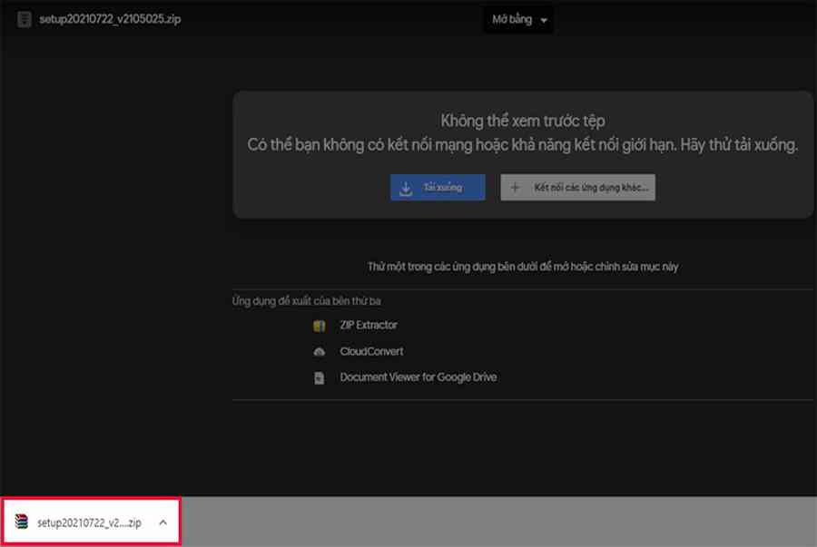
Task: Open with "Document Viewer for Google Drive"
Action: click(418, 377)
